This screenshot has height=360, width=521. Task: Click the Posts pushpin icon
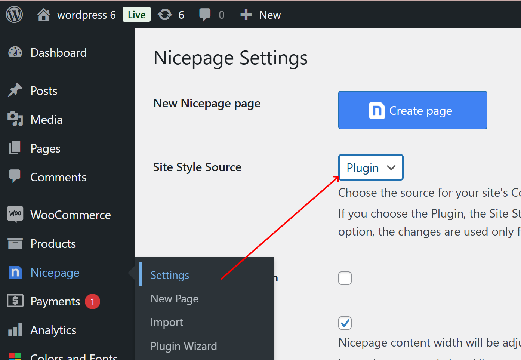coord(15,90)
